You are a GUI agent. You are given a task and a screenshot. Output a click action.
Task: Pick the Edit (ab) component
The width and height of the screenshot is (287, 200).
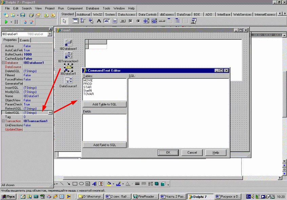coord(107,21)
